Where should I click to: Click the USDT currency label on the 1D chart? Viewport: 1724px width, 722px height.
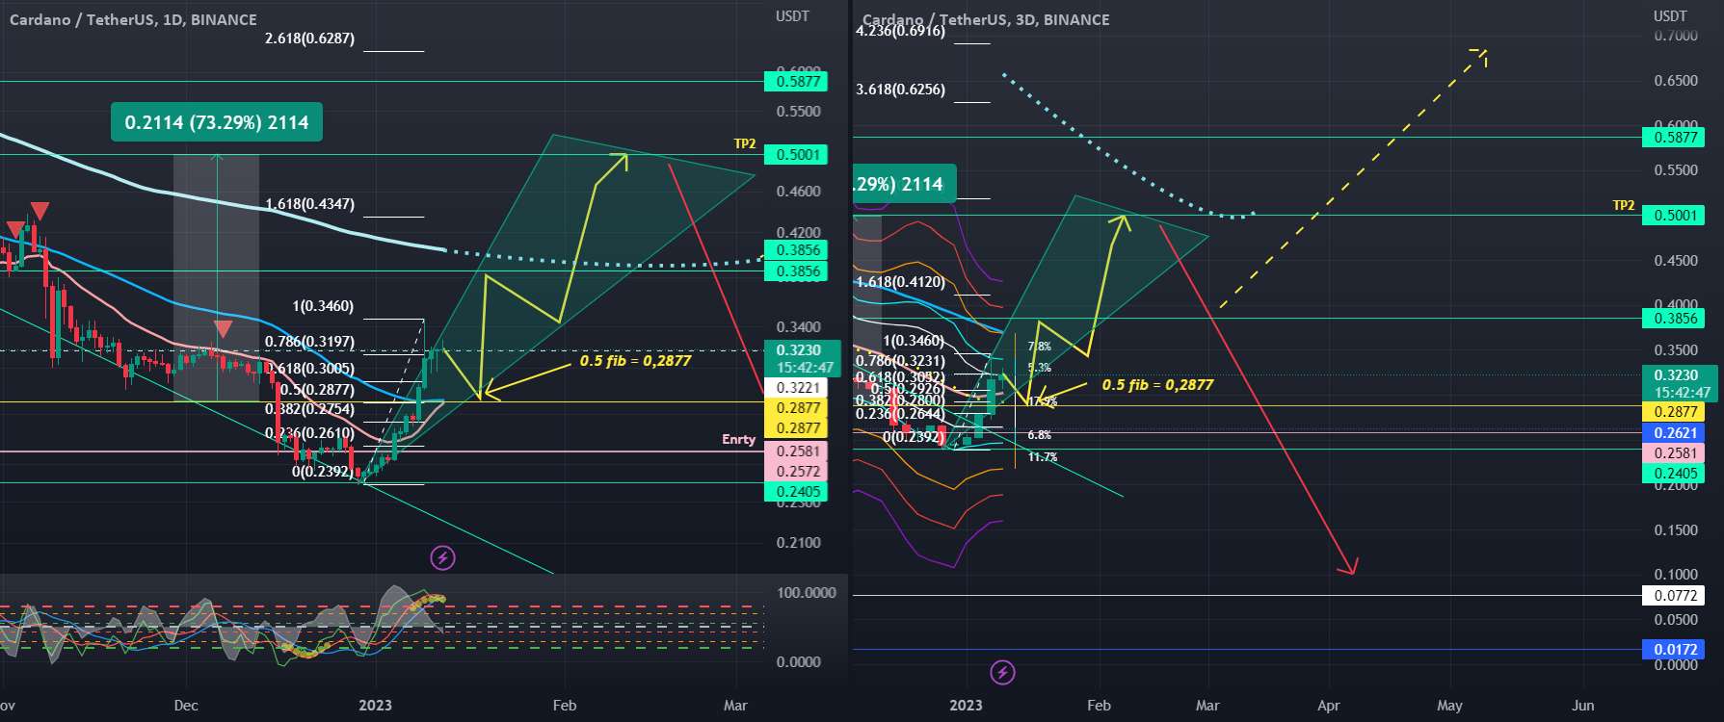(792, 16)
